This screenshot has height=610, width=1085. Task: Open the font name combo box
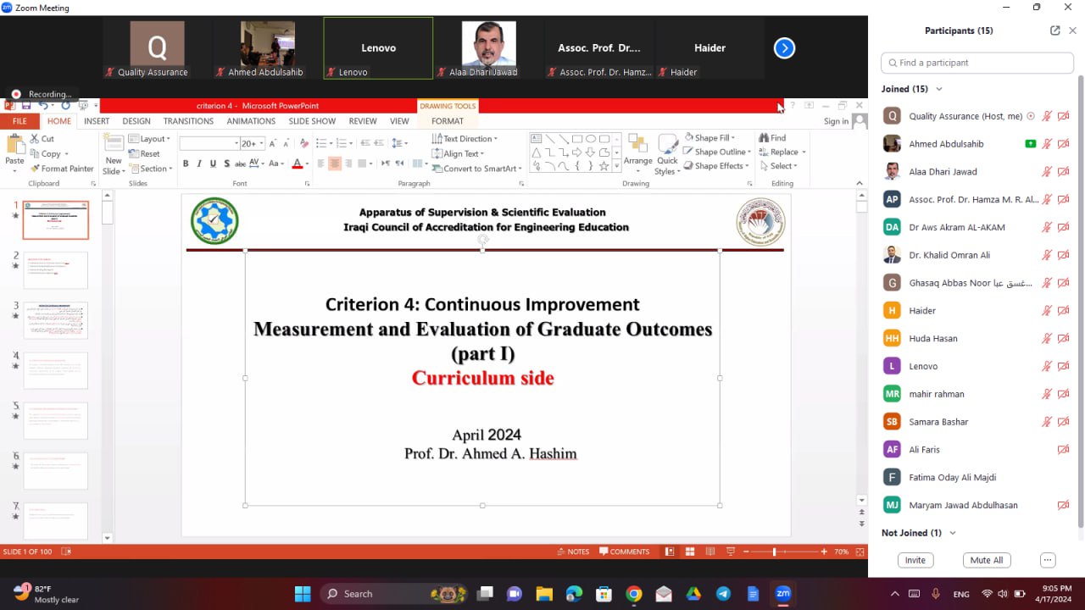pyautogui.click(x=209, y=144)
